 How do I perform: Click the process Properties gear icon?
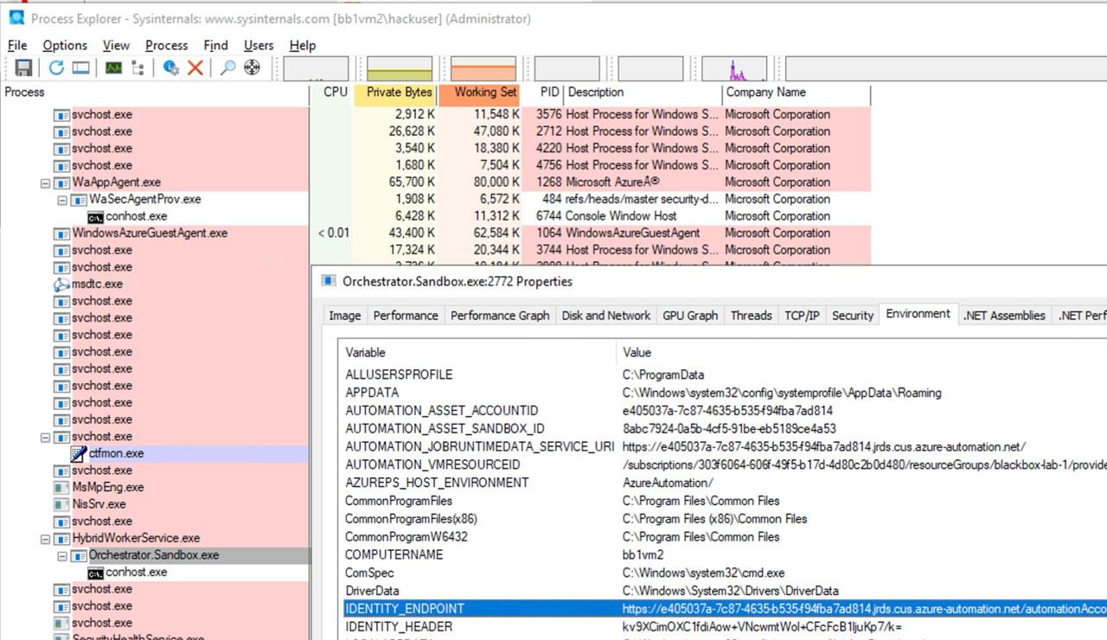(x=171, y=68)
